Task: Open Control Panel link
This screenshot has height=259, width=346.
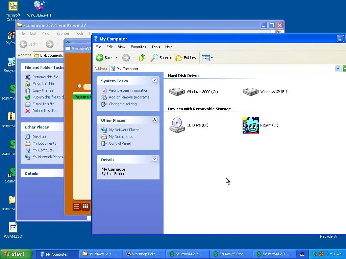Action: click(120, 143)
